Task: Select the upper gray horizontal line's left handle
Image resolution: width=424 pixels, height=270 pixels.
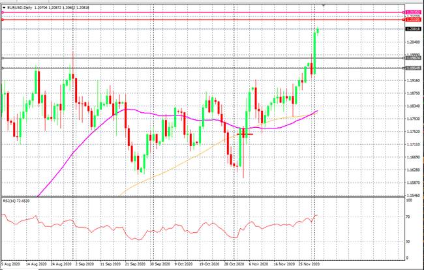Action: tap(3, 58)
